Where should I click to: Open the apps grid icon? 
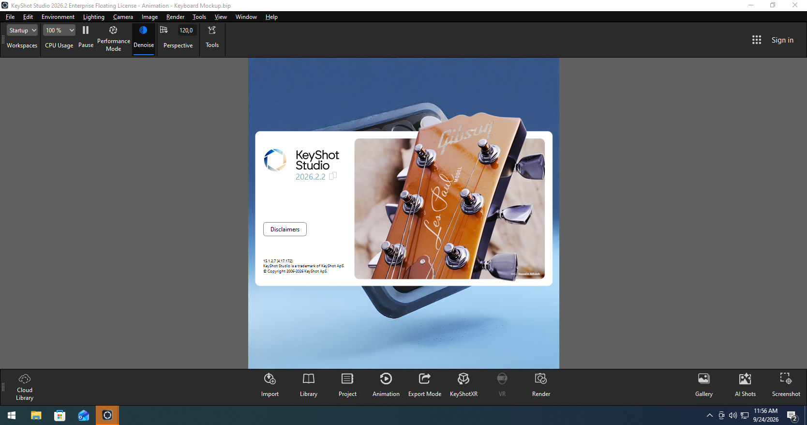(x=757, y=40)
